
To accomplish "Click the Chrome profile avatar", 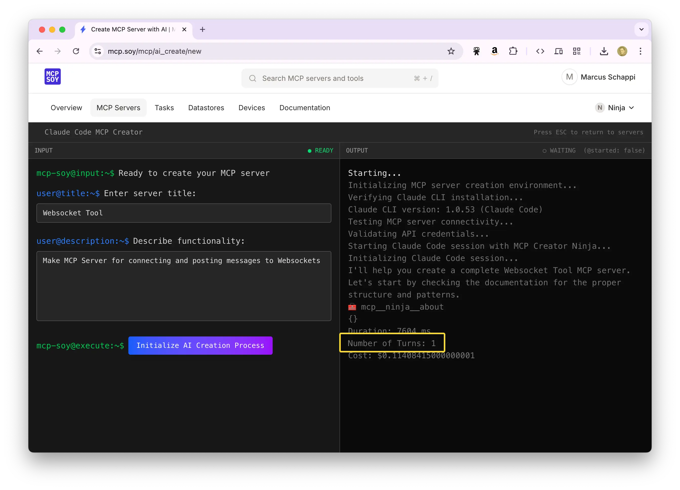I will click(622, 51).
